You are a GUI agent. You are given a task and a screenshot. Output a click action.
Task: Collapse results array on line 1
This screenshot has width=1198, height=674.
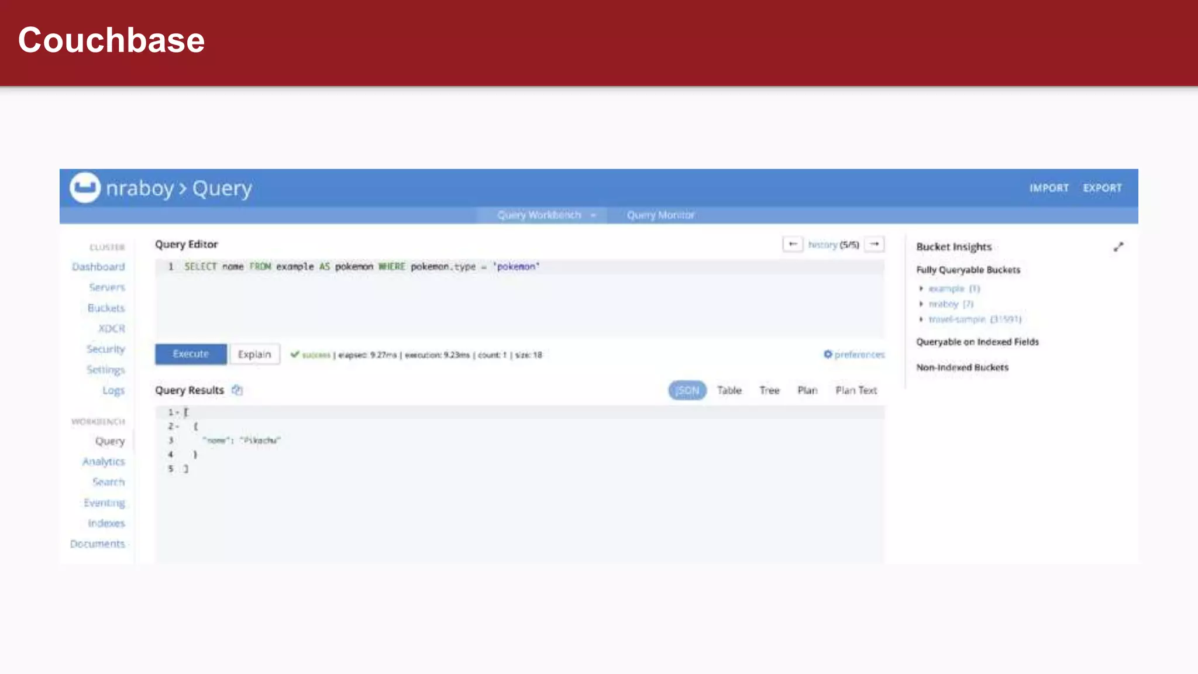[x=177, y=412]
